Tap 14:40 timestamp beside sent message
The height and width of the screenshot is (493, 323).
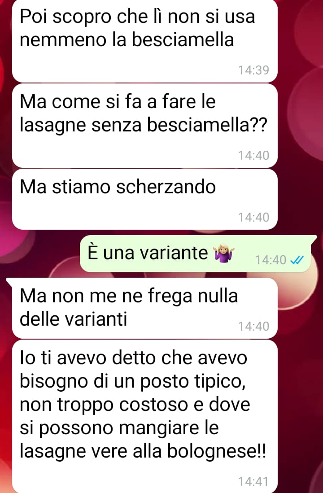click(x=271, y=260)
